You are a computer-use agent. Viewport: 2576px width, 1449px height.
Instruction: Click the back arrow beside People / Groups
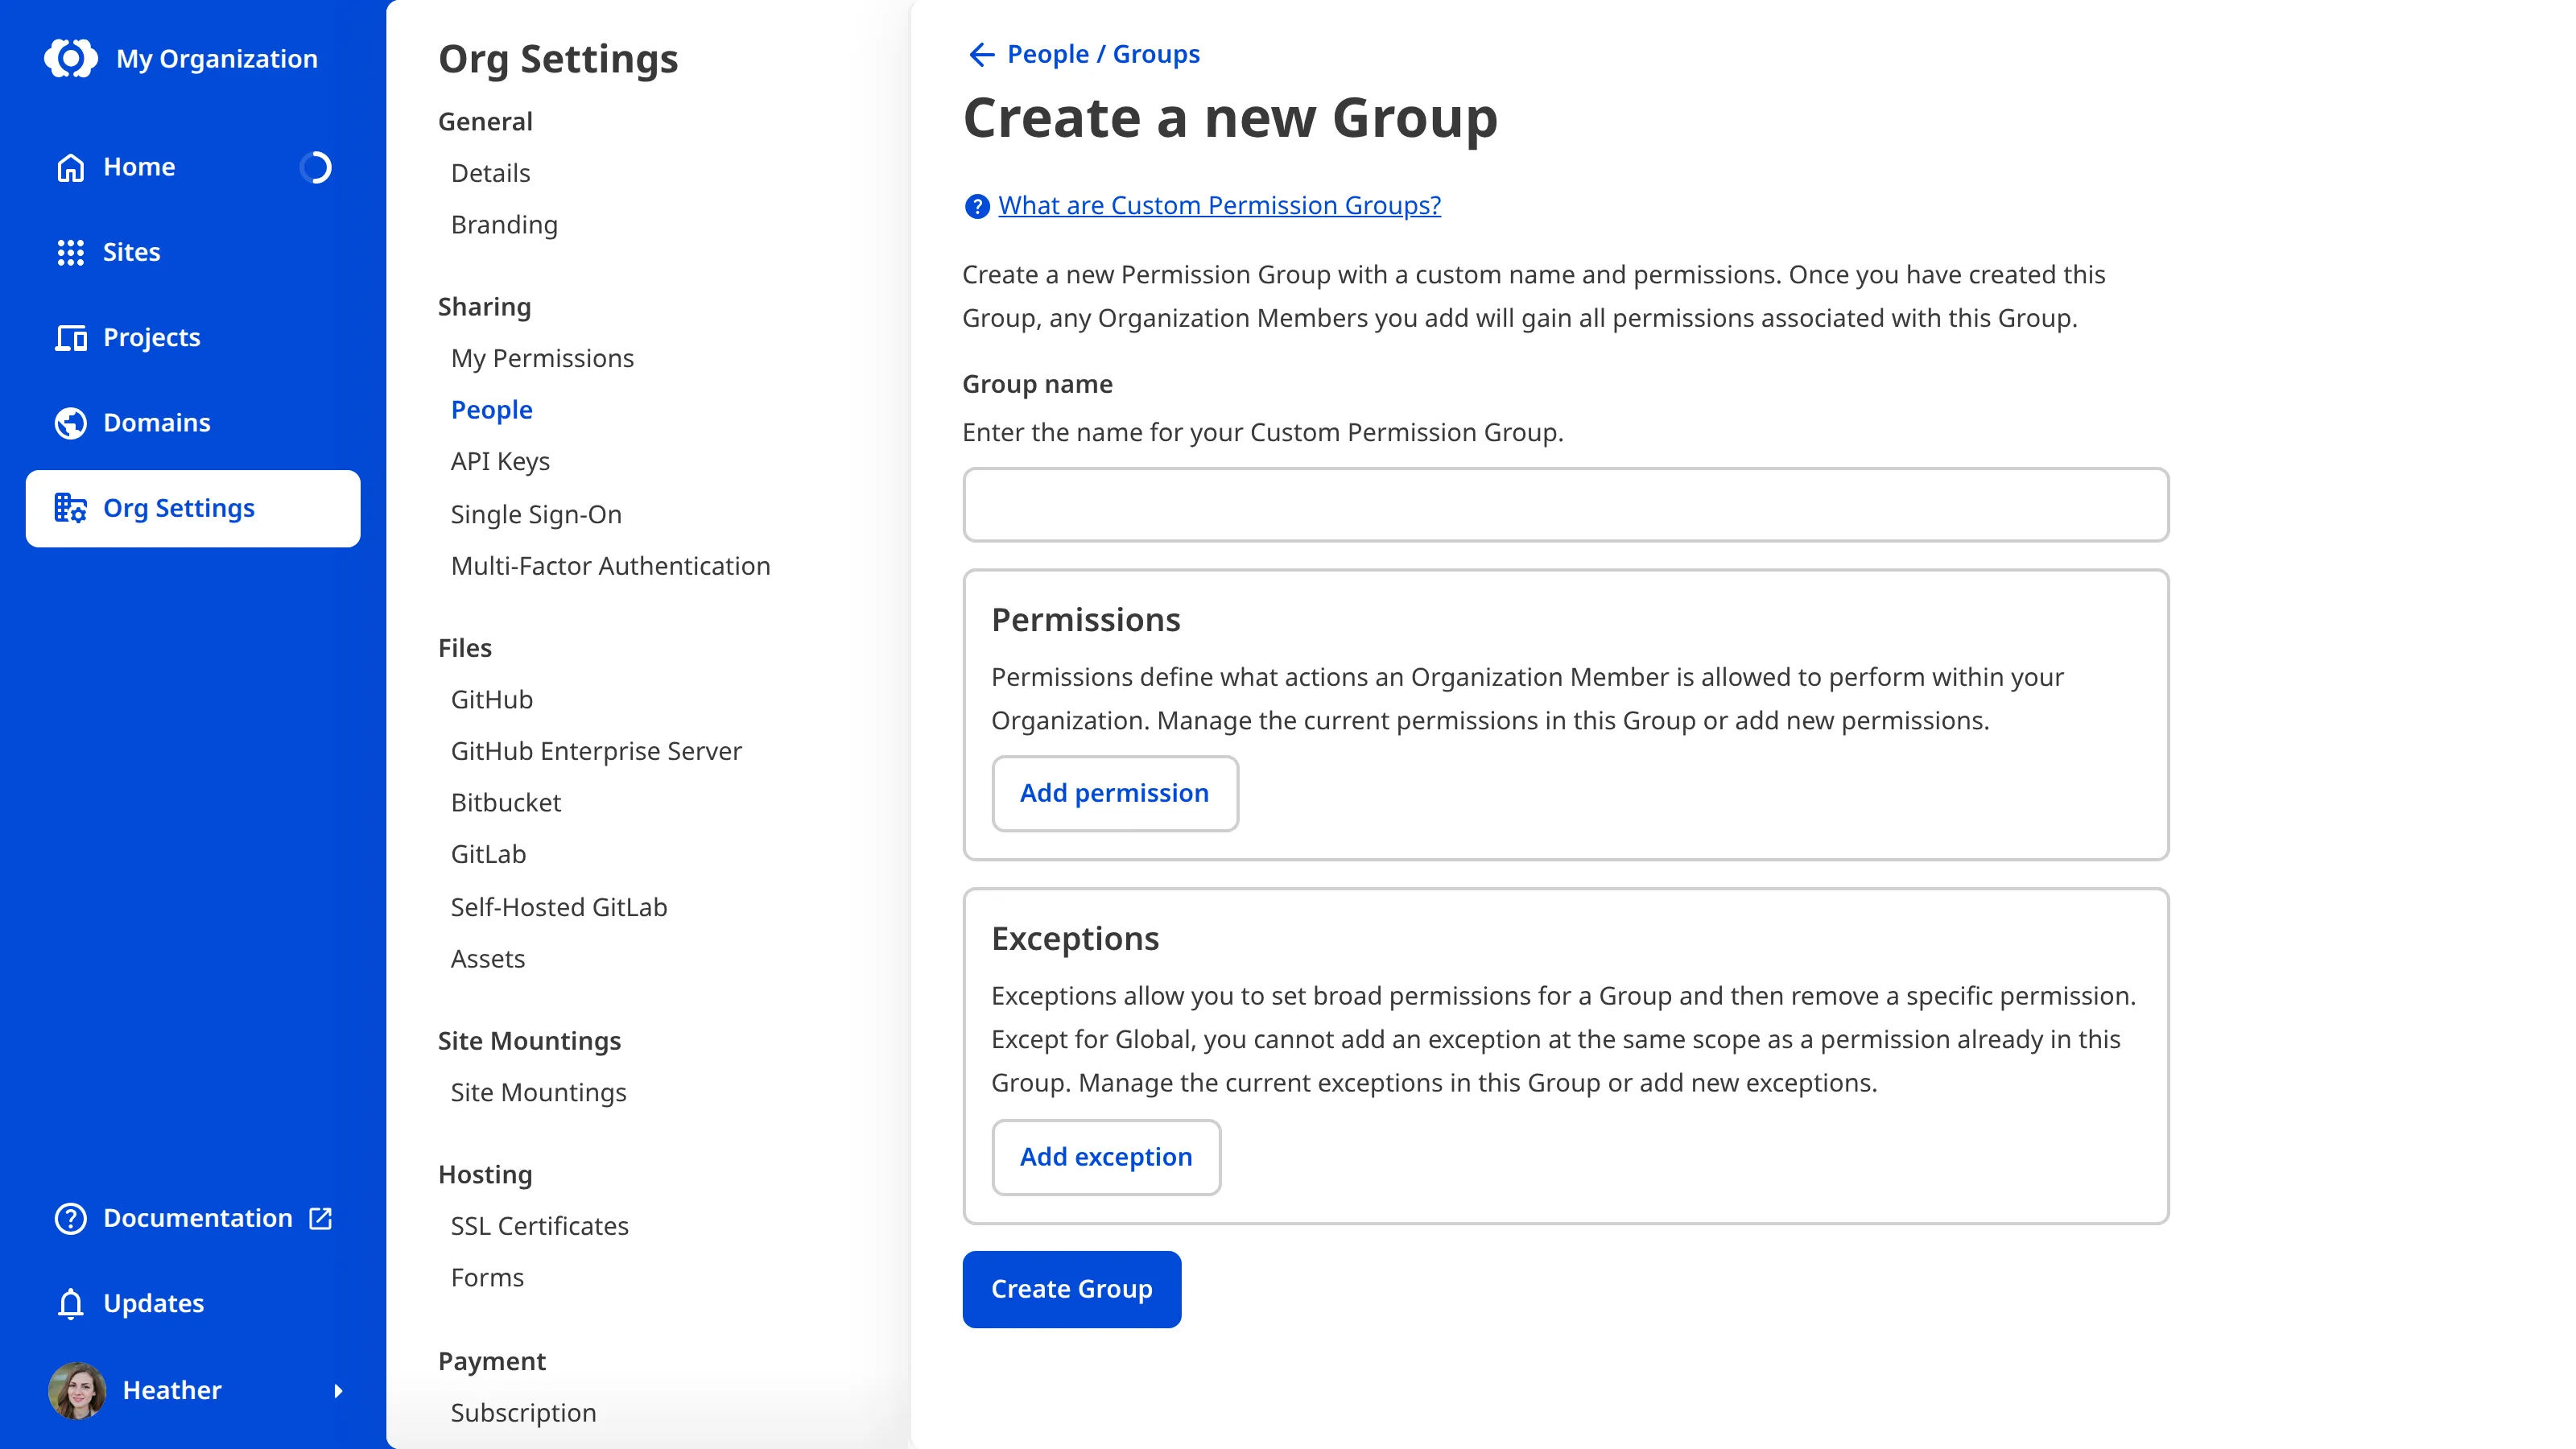click(981, 54)
